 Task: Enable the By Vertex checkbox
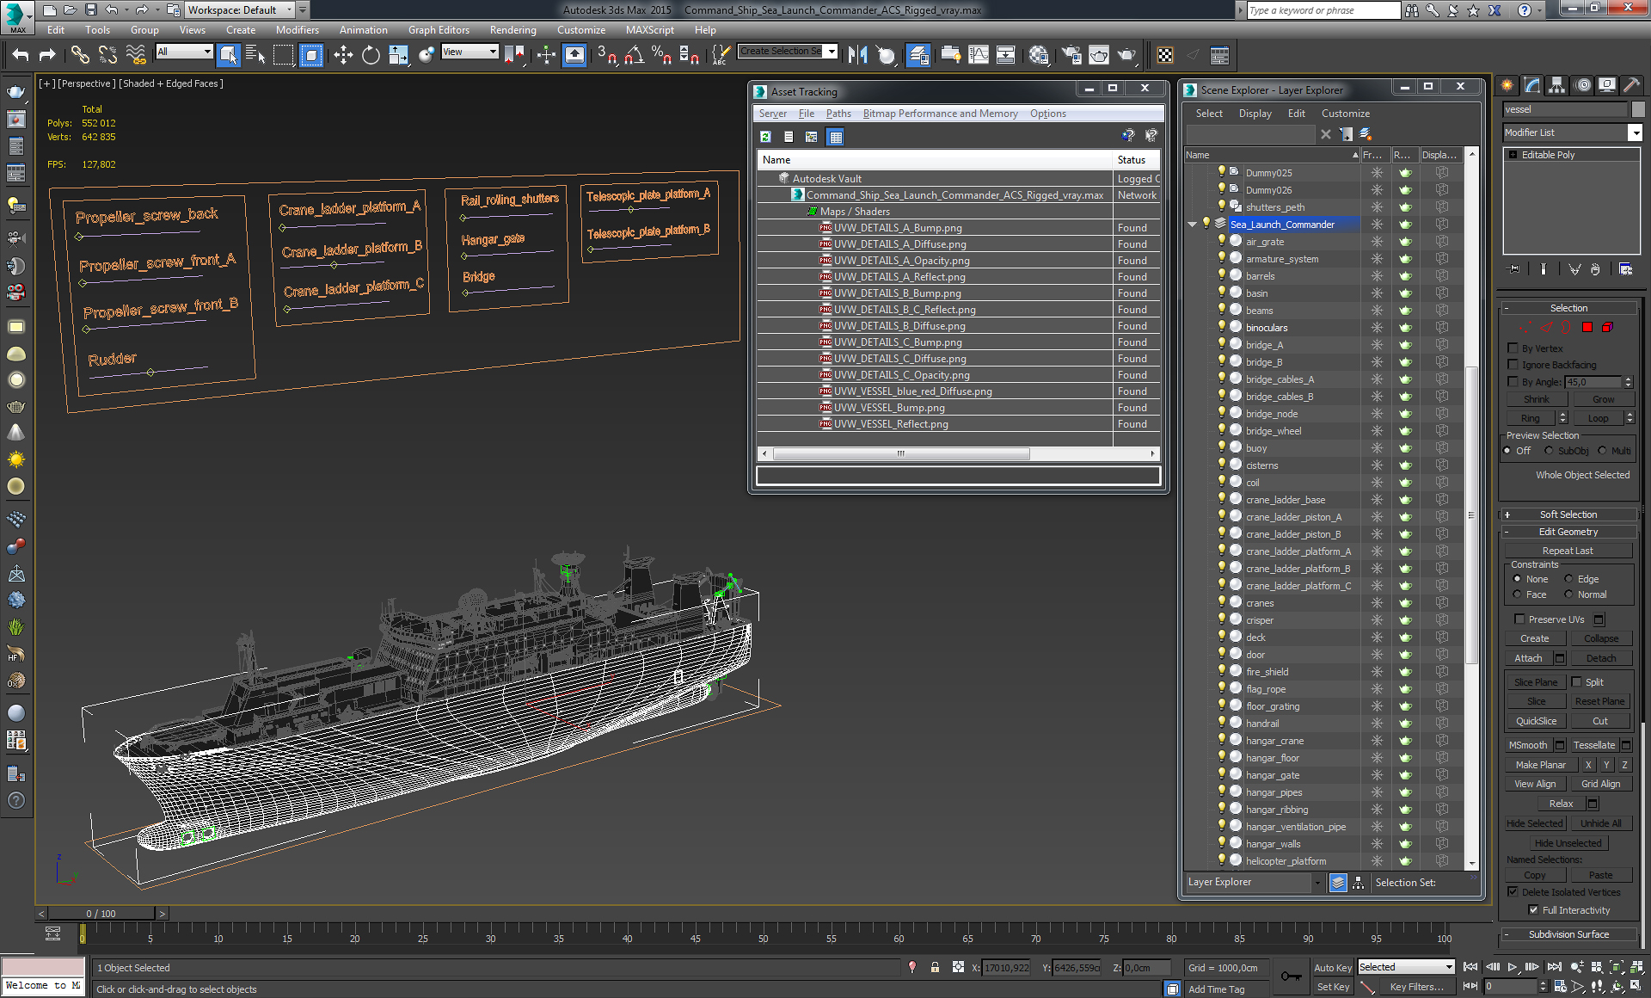click(x=1513, y=348)
